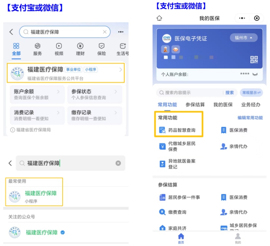
Task: Click the 搜索 button
Action: (x=230, y=93)
